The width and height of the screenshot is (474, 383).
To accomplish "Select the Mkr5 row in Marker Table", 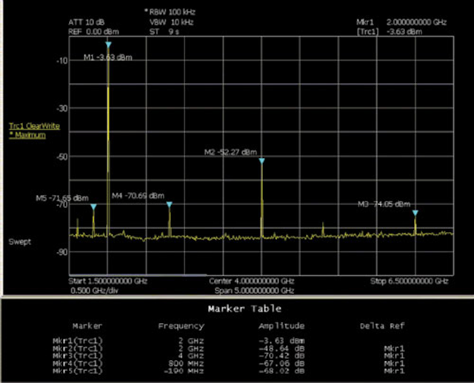I will [228, 371].
